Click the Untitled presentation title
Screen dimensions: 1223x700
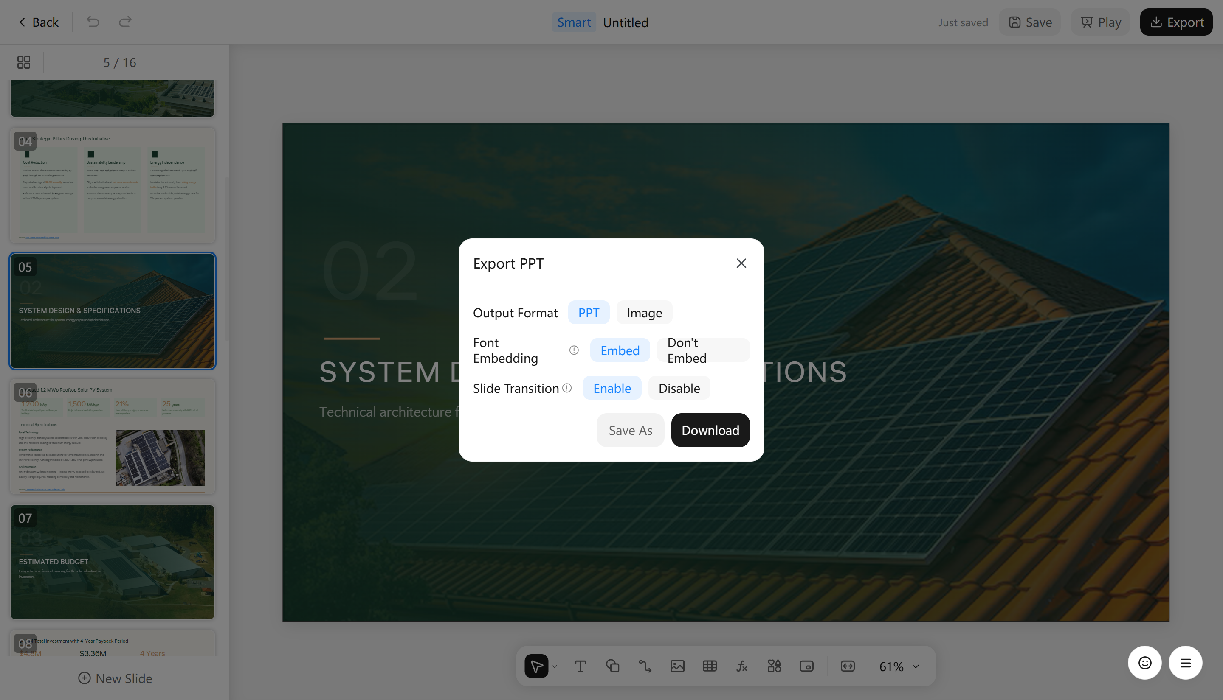626,22
